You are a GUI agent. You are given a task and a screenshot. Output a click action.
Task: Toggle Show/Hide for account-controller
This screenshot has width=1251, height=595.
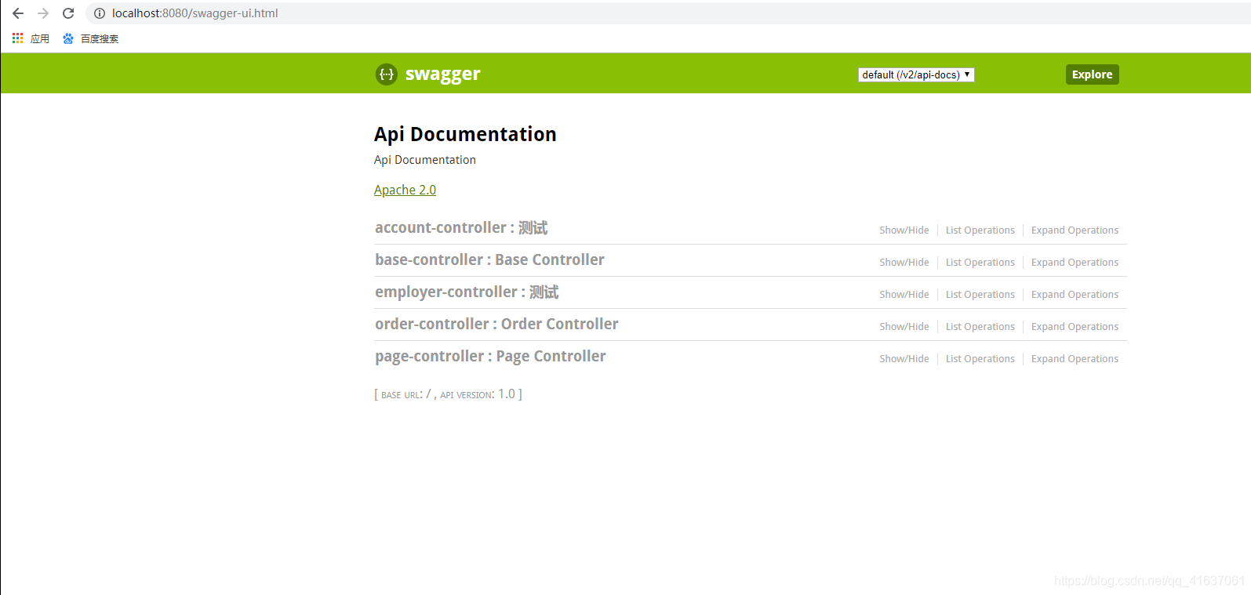pos(904,230)
